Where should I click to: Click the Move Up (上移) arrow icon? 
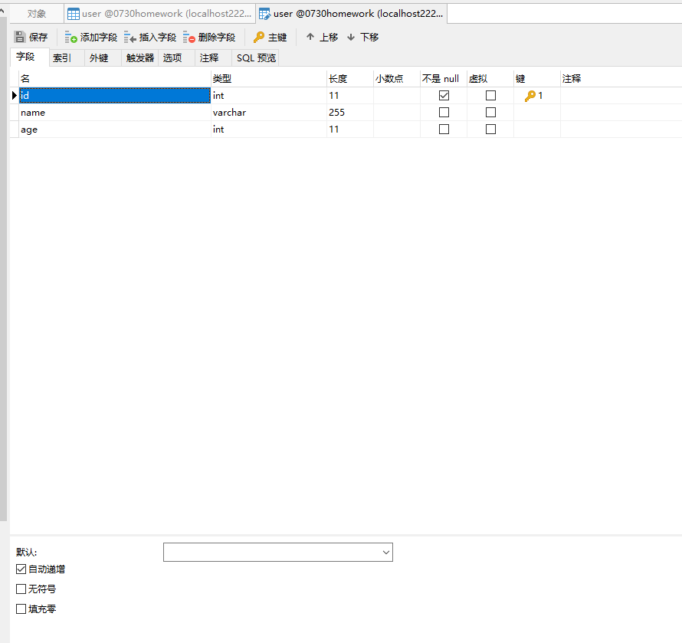click(310, 37)
